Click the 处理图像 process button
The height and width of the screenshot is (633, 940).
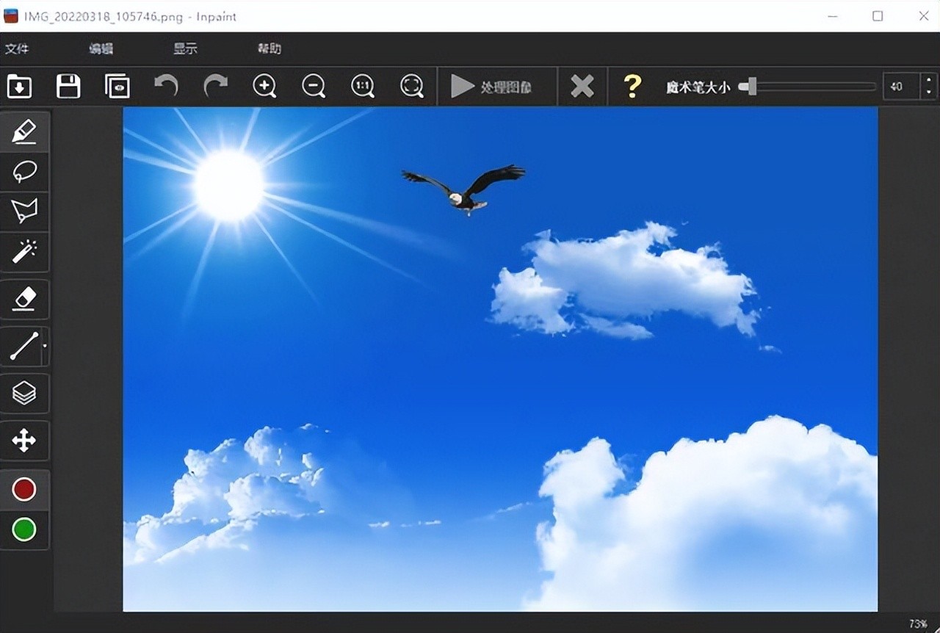(x=491, y=87)
